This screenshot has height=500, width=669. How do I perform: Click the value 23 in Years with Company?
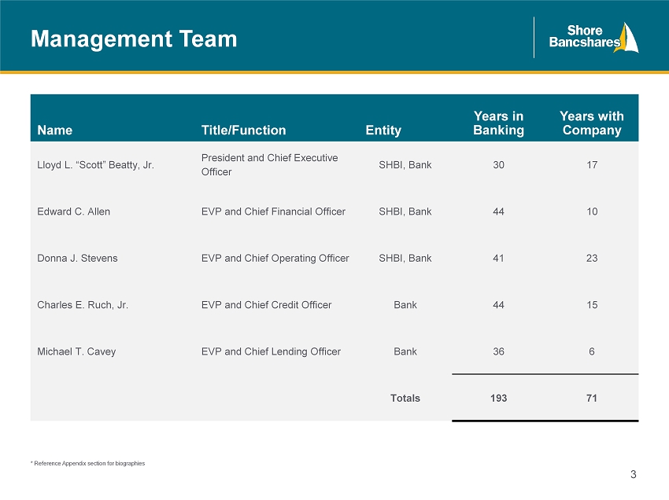click(592, 259)
